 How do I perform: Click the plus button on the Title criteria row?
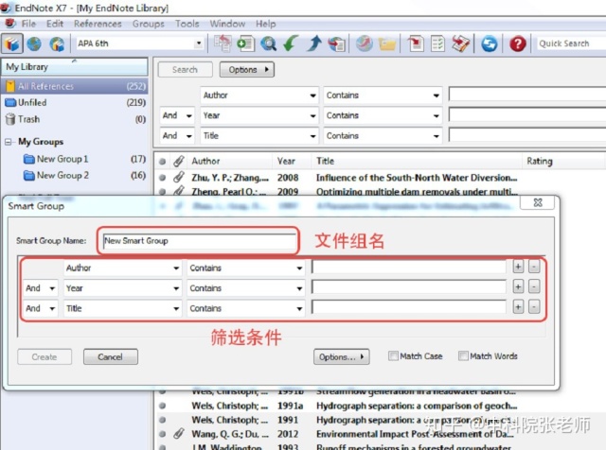coord(518,307)
